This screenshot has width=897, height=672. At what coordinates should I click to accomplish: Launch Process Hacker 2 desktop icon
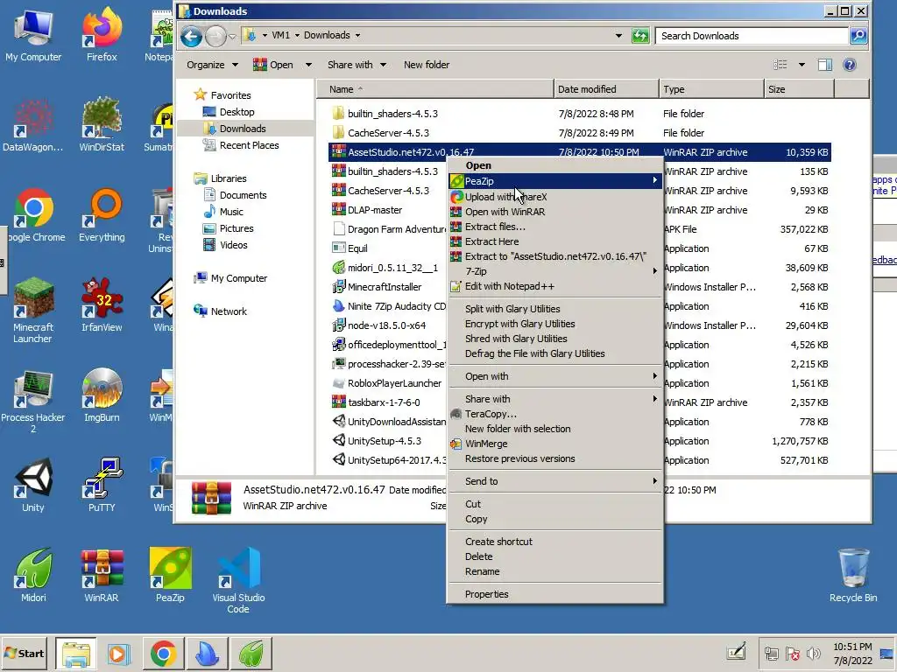click(33, 400)
